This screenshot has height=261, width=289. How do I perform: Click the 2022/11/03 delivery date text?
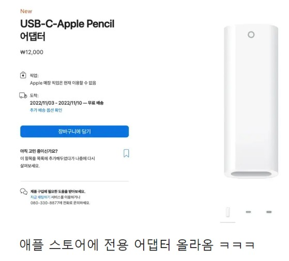42,103
